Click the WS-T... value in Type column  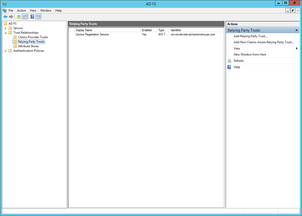163,34
